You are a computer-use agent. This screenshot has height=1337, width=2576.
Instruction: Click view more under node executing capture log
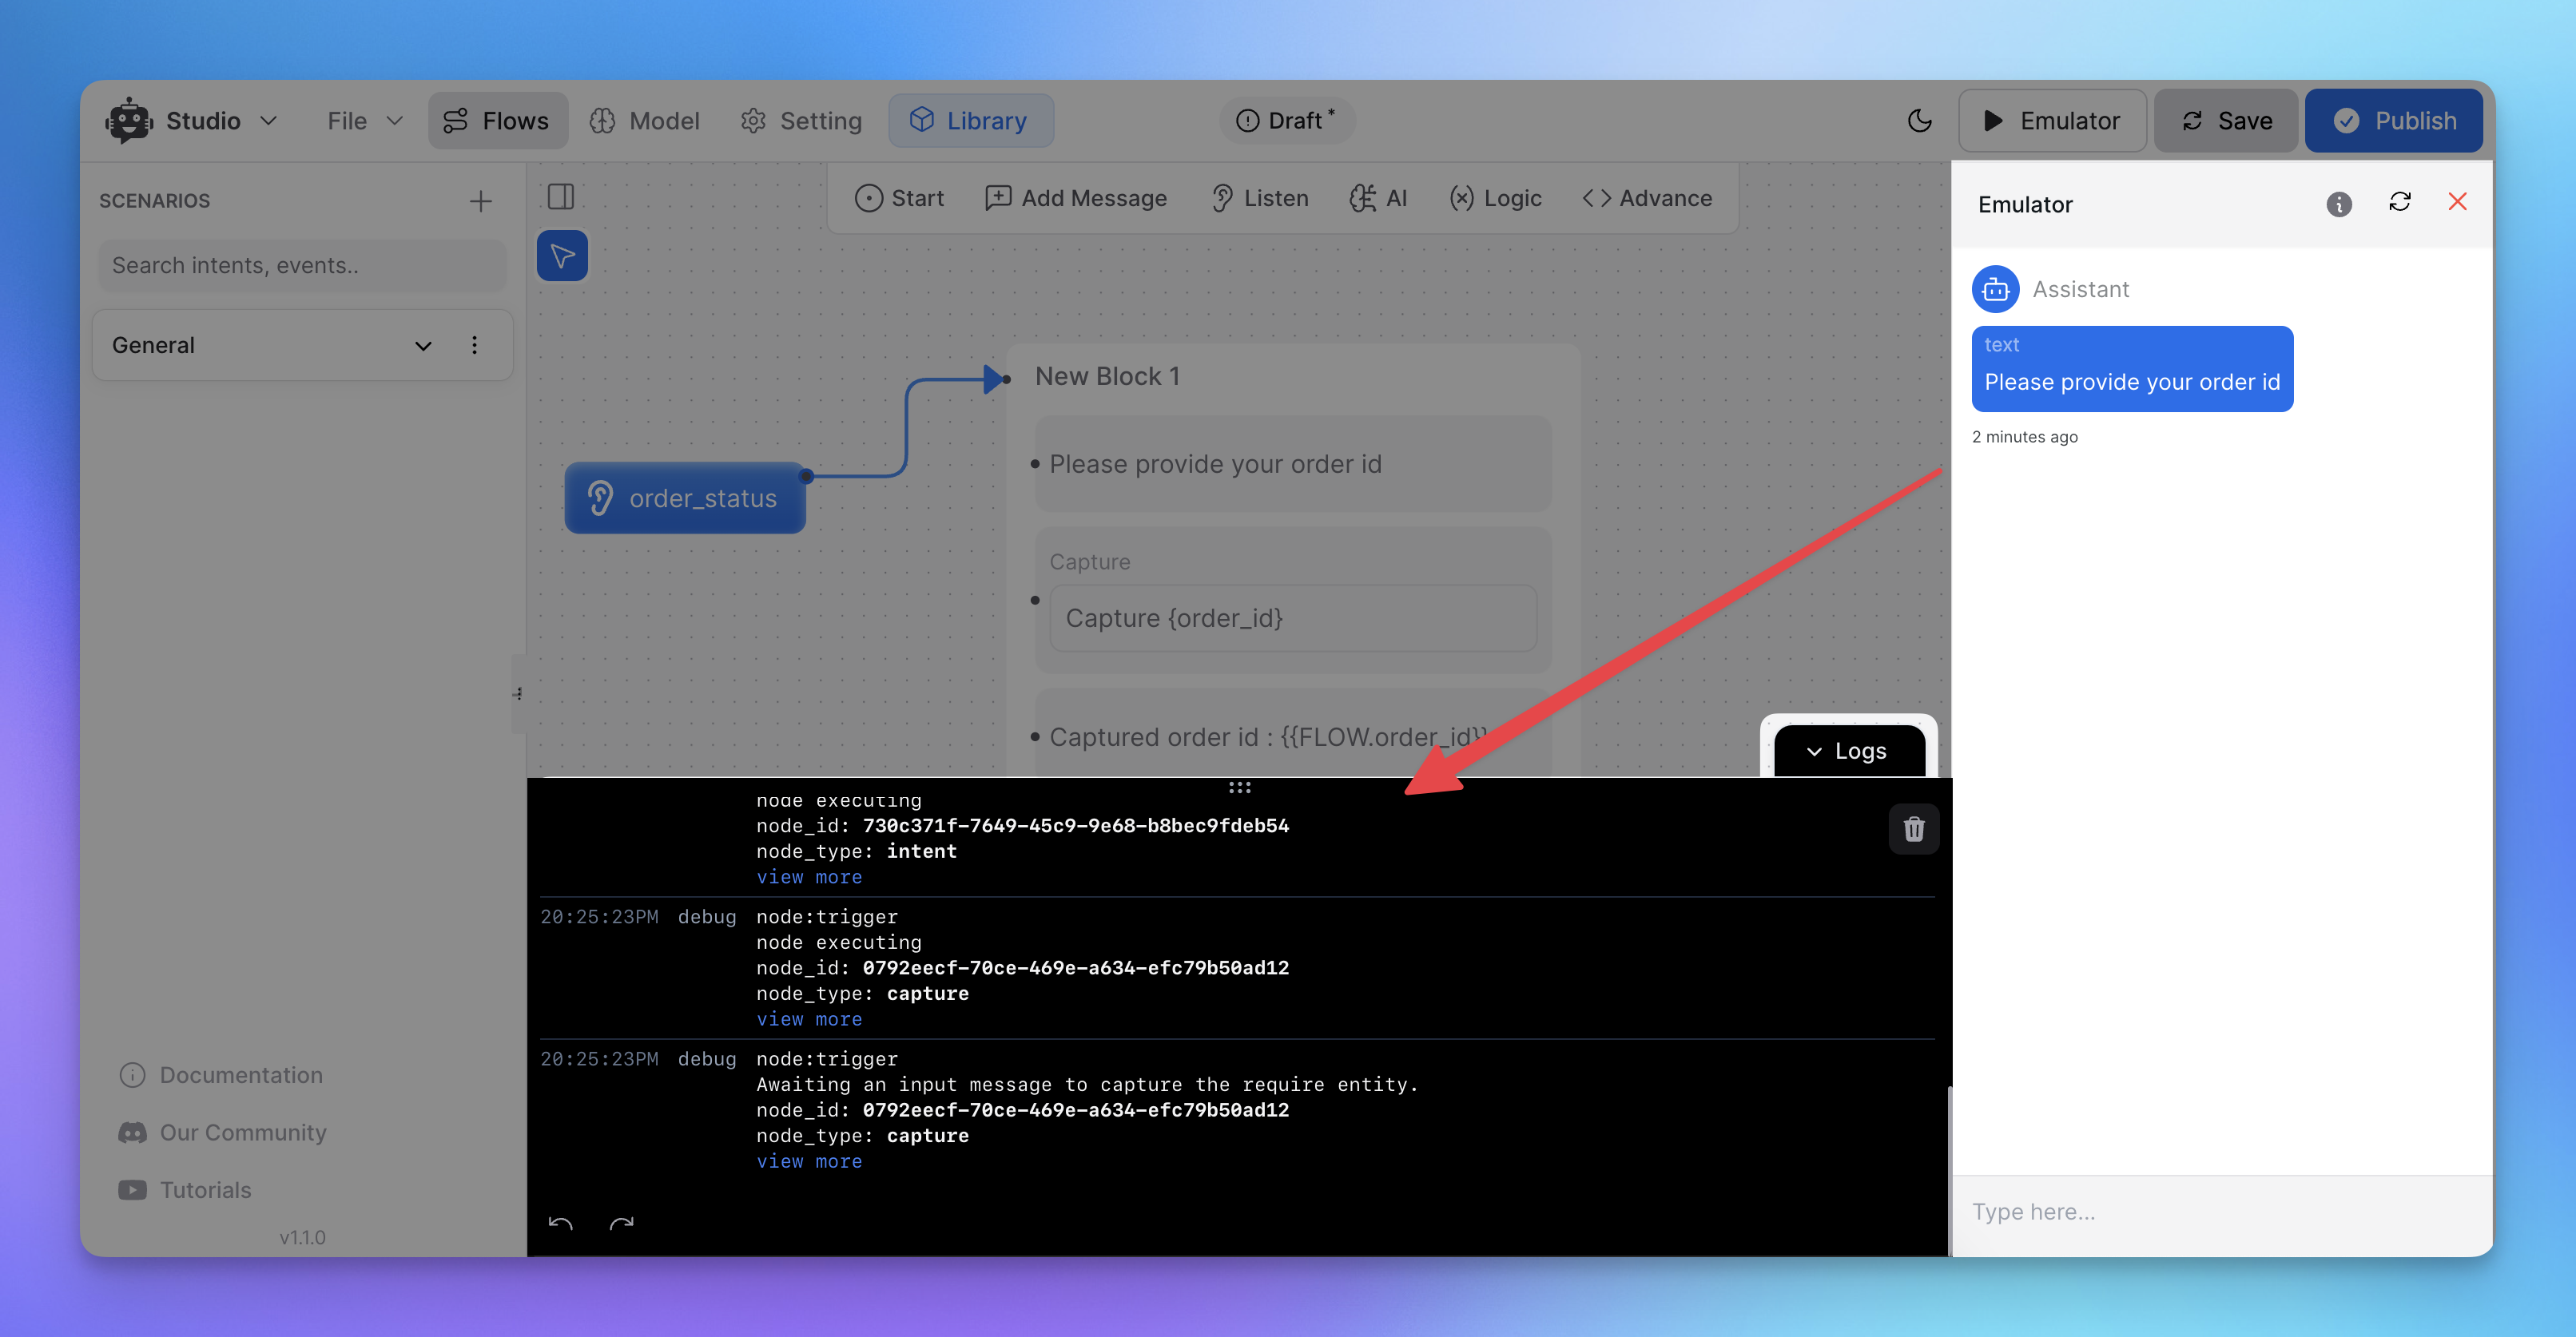(809, 1019)
